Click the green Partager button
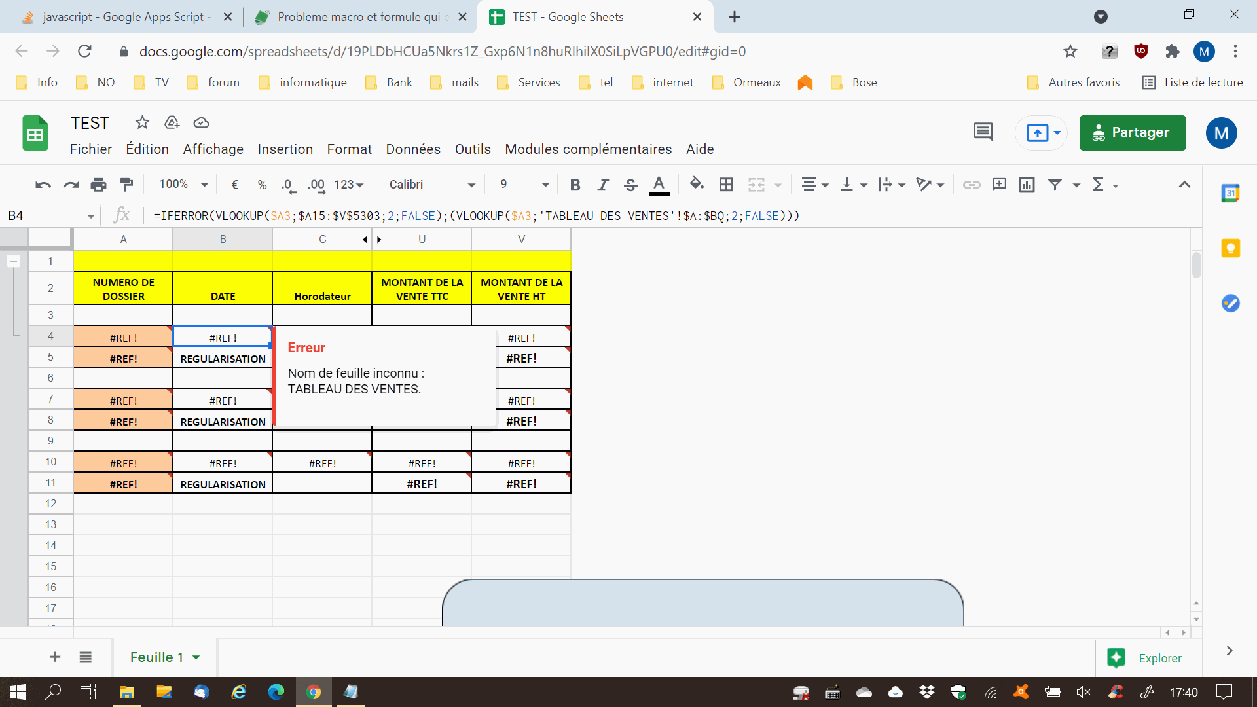The width and height of the screenshot is (1257, 707). 1132,132
